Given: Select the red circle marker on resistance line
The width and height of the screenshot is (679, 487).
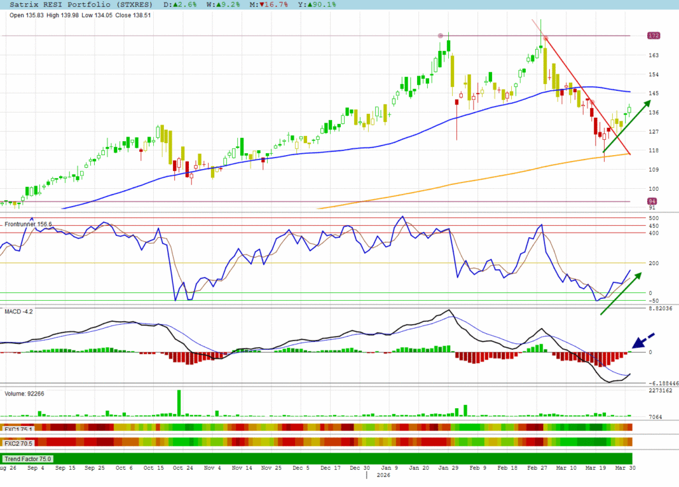Looking at the screenshot, I should pos(440,36).
